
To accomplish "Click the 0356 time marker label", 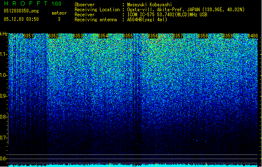I will (153, 36).
